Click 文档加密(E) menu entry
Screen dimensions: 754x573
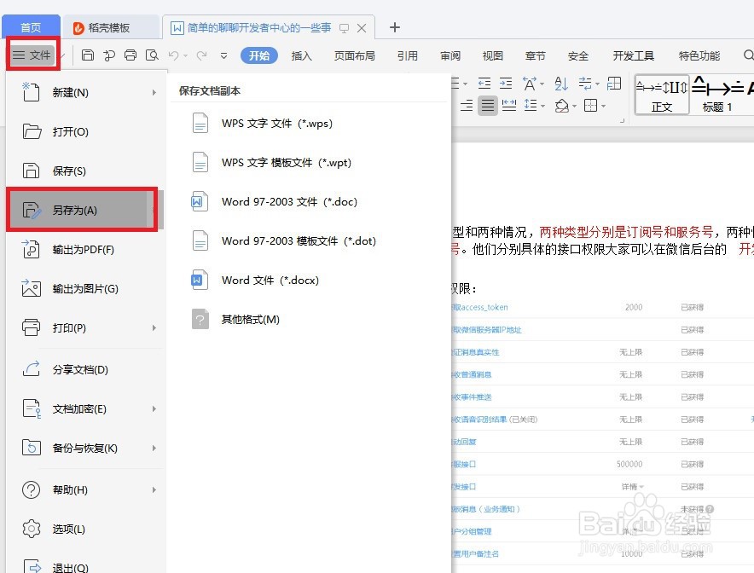click(86, 409)
